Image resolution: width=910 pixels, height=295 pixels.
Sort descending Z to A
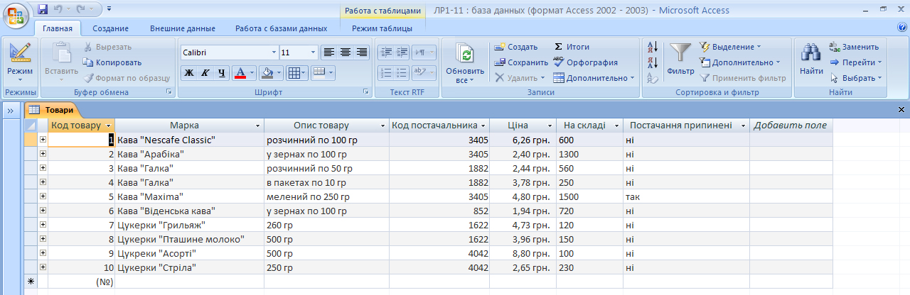(653, 63)
